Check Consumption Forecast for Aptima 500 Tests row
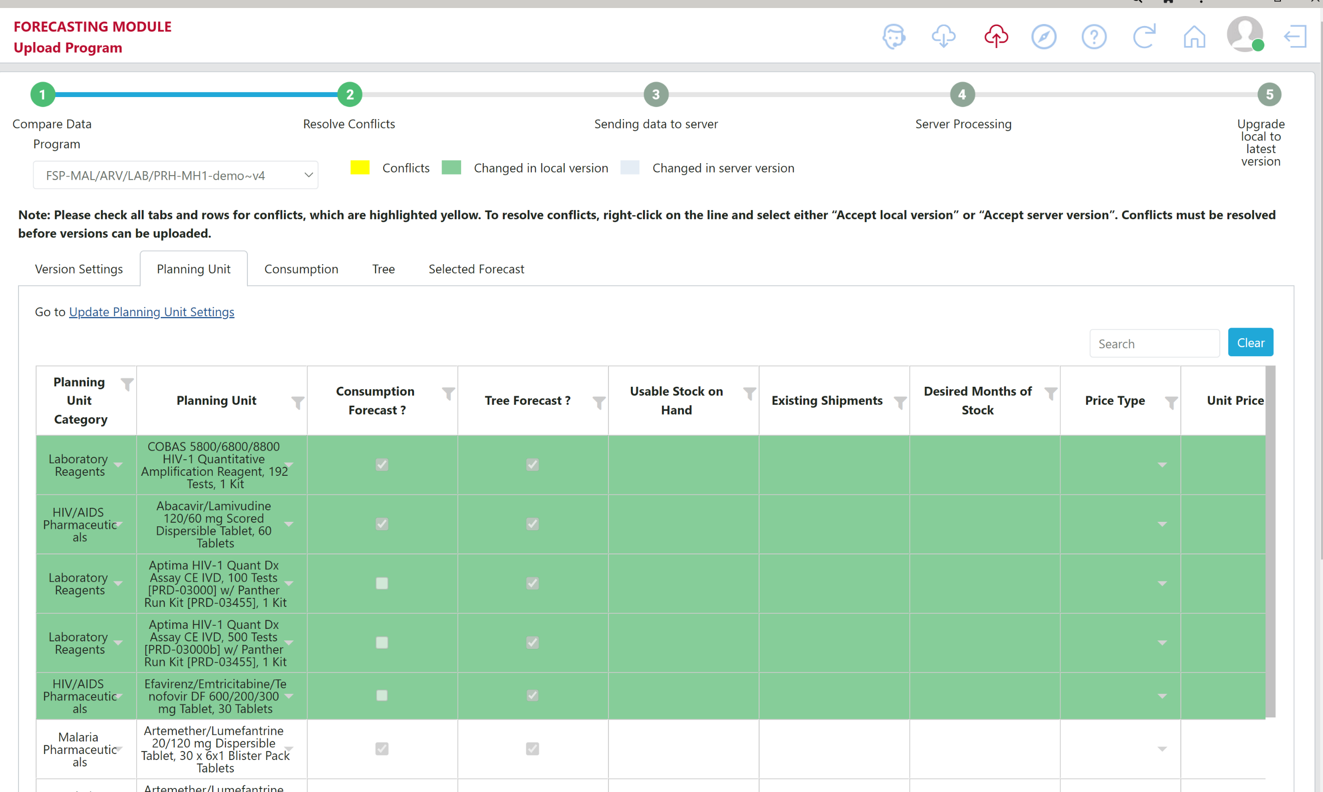The width and height of the screenshot is (1323, 792). click(382, 642)
